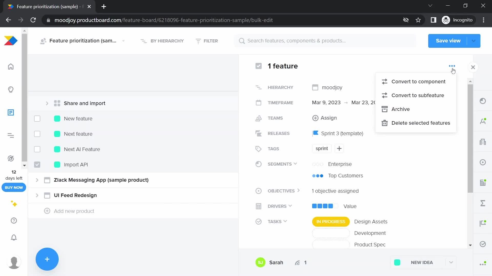Open the objectives target icon on right rail

[483, 162]
